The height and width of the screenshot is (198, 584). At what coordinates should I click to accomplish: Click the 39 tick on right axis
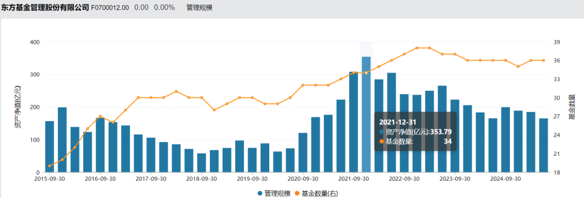click(557, 42)
